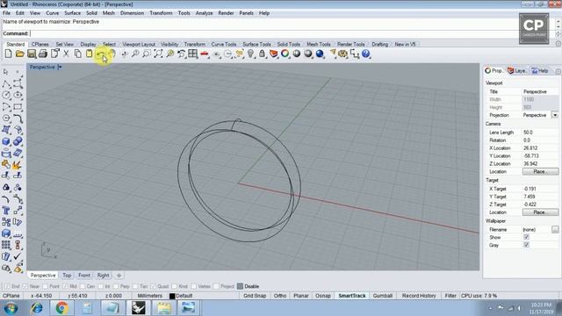Click the Hide objects light bulb icon

click(x=250, y=54)
